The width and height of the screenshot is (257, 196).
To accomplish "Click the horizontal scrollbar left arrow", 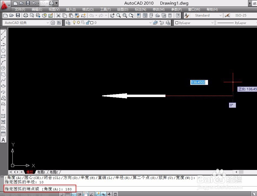I will coord(236,172).
